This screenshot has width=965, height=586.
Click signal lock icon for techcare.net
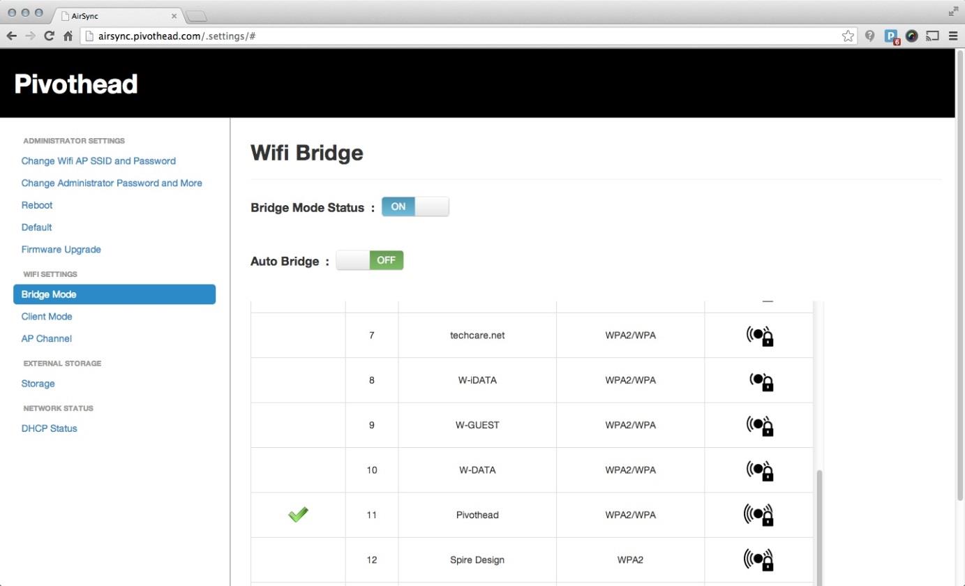pos(760,336)
